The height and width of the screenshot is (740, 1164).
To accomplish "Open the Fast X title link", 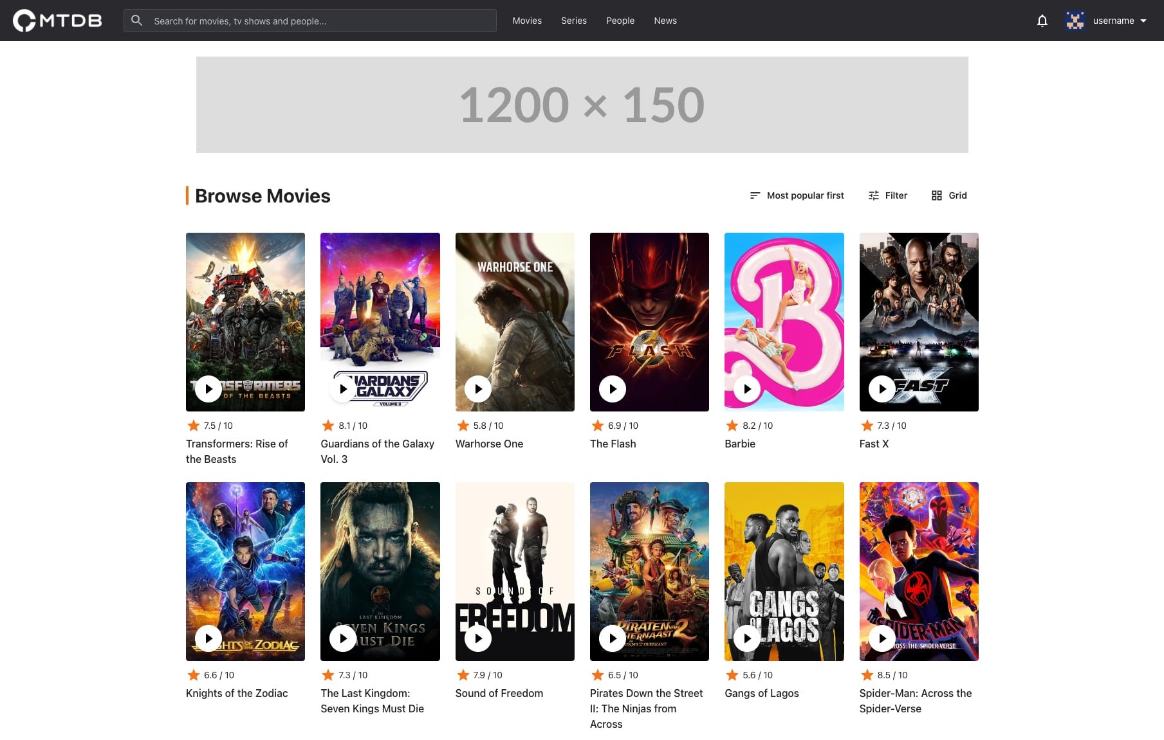I will (874, 444).
